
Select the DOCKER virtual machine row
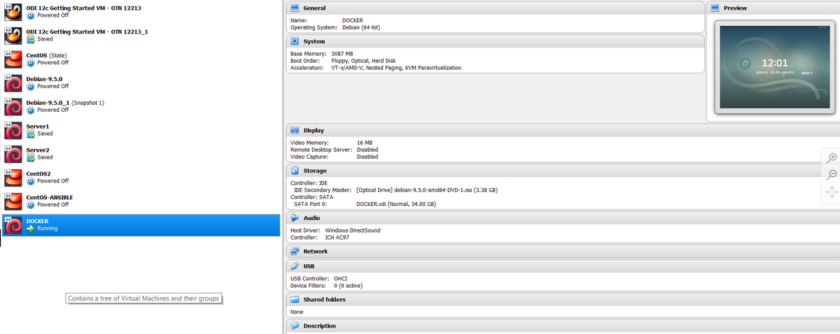point(141,225)
